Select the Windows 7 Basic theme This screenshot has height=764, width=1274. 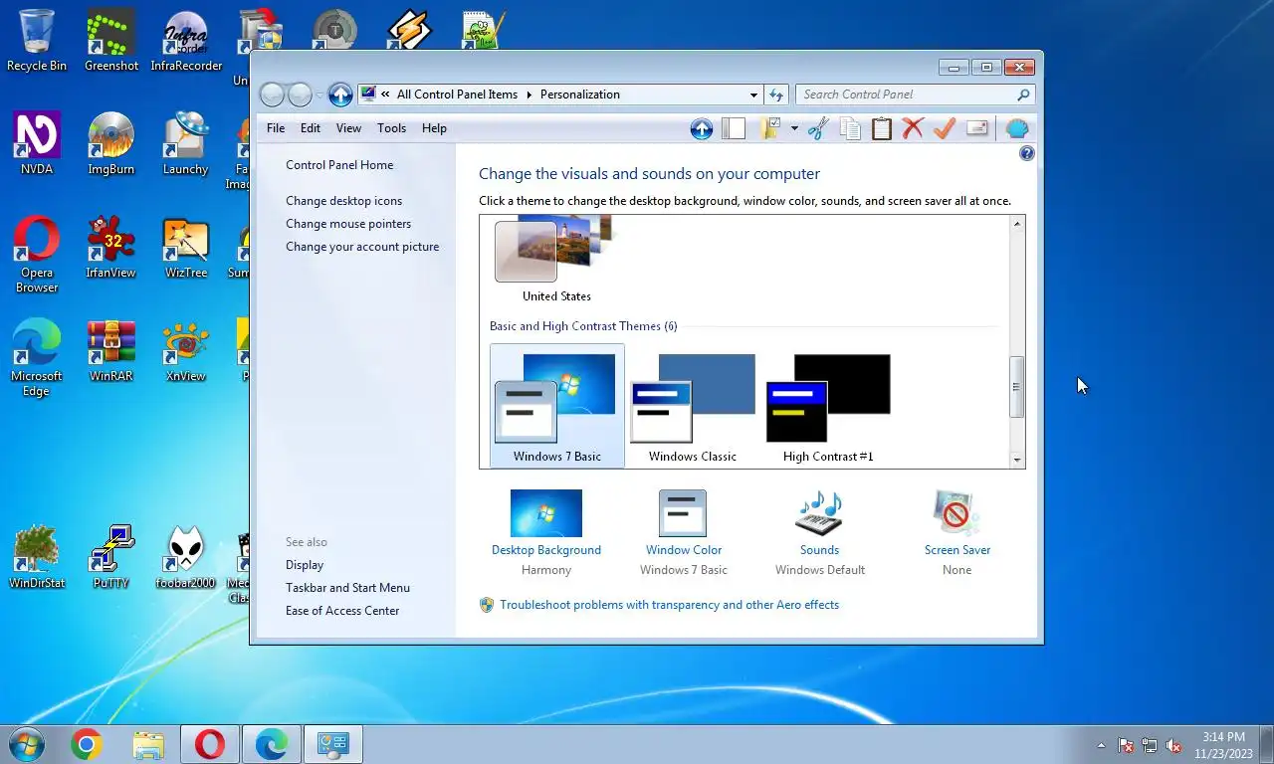point(557,406)
